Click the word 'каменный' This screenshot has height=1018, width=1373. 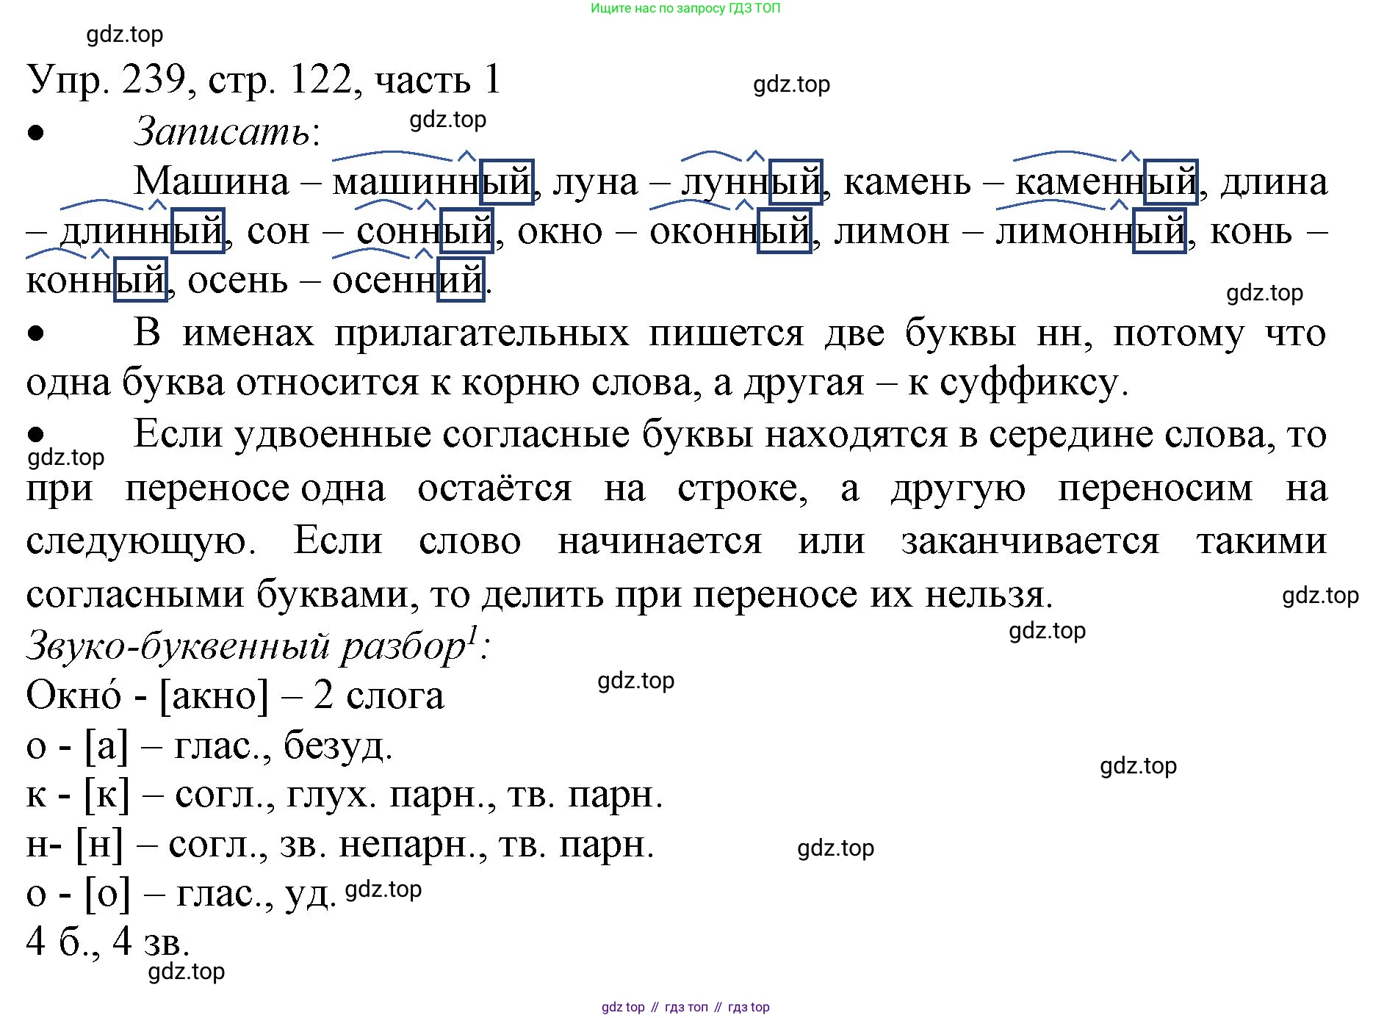[1106, 181]
